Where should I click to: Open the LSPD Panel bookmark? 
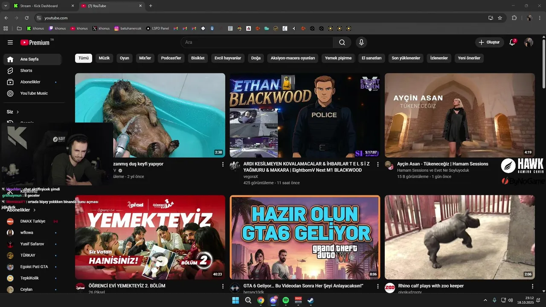coord(157,29)
